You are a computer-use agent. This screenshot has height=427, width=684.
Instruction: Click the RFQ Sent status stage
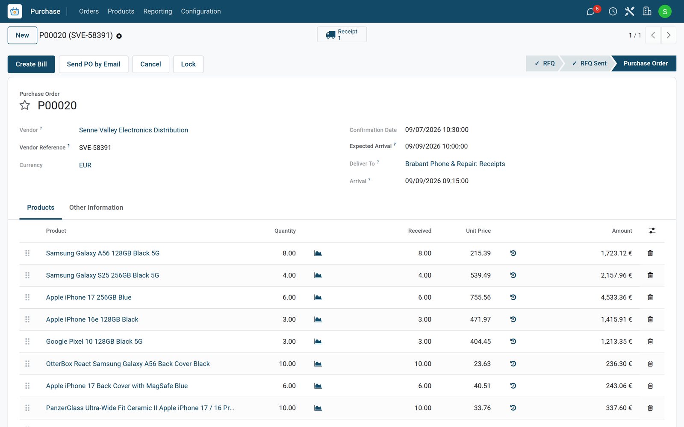[x=589, y=63]
